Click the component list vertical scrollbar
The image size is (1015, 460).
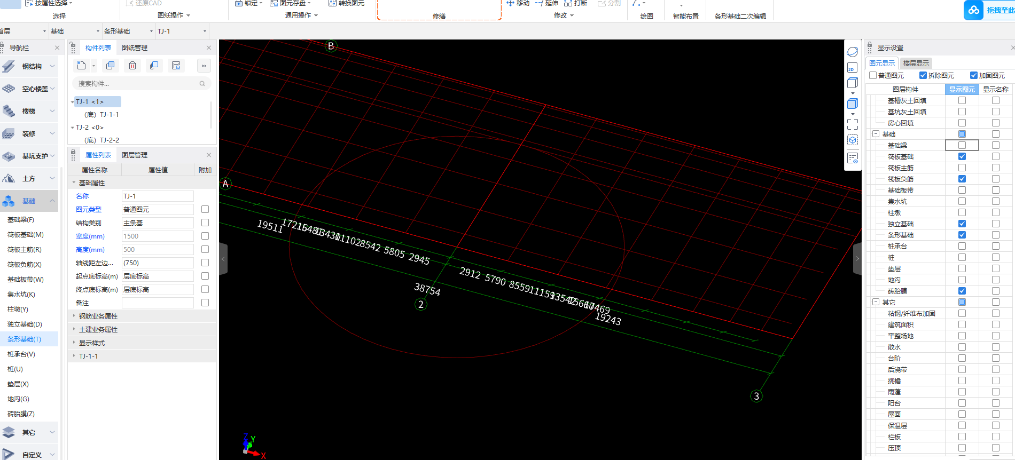212,115
